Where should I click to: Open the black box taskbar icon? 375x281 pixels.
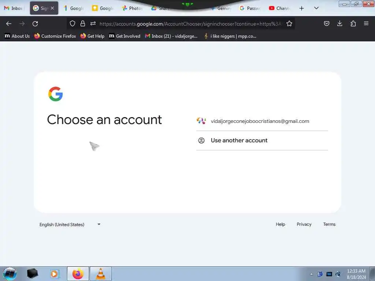point(32,274)
